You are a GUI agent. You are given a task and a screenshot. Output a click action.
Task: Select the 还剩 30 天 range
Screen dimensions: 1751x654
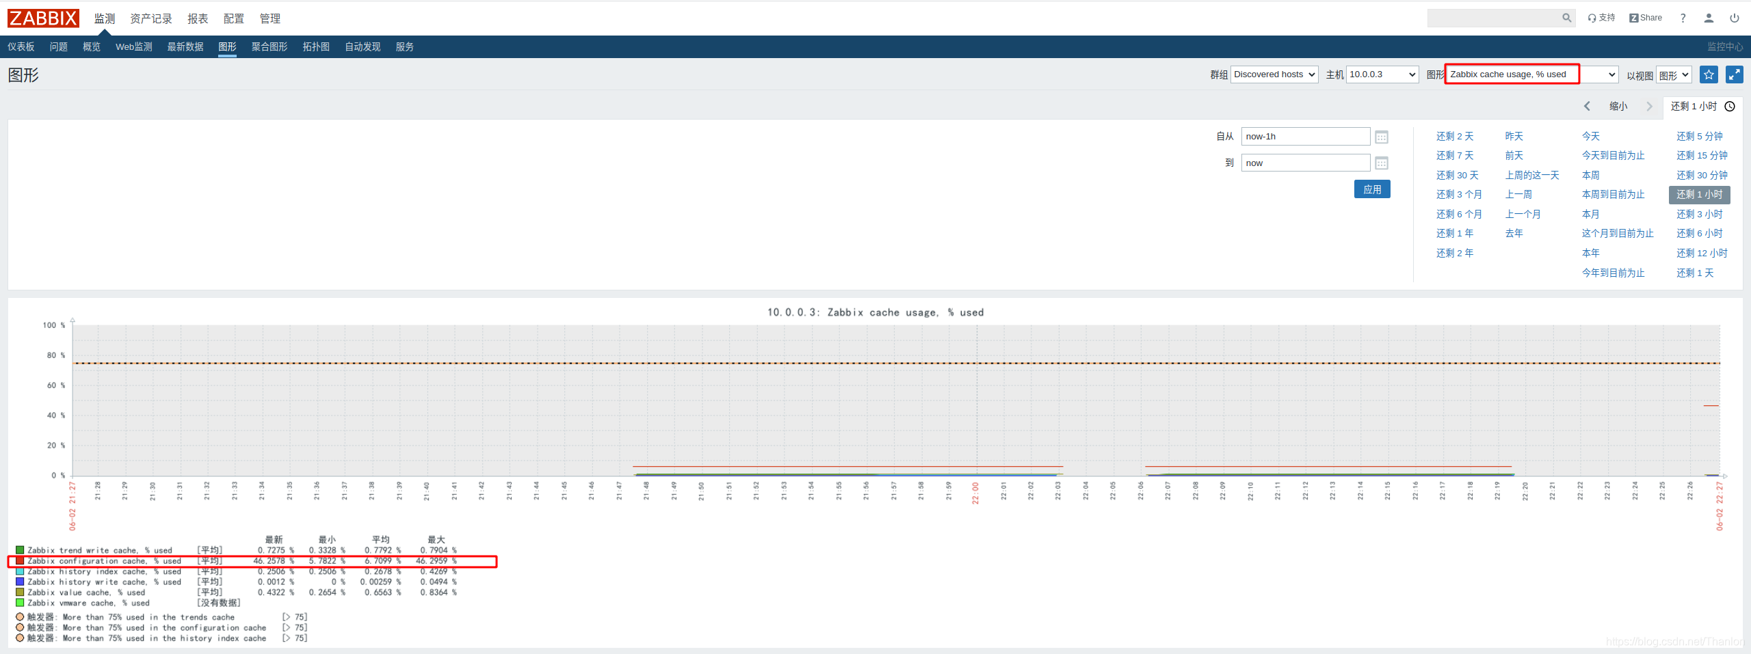(1458, 176)
